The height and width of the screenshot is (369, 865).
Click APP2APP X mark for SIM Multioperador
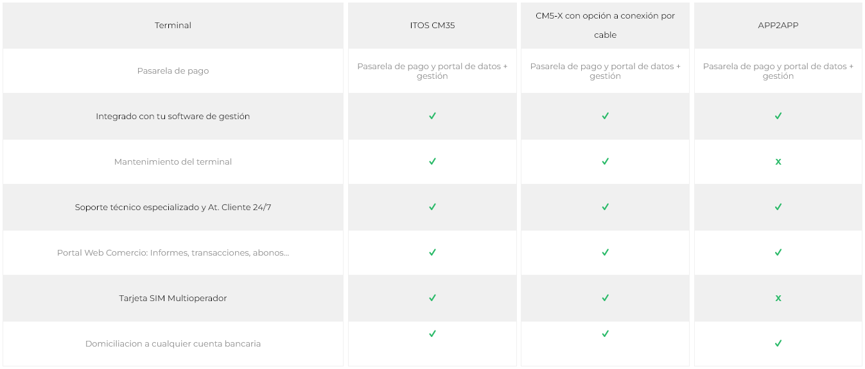tap(778, 299)
